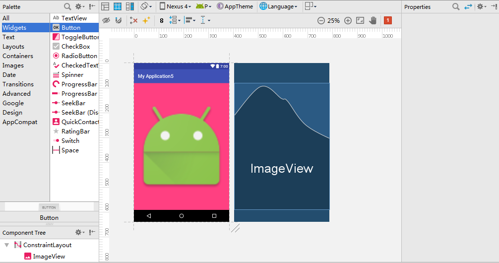Hide the Properties panel
This screenshot has width=499, height=263.
click(494, 6)
